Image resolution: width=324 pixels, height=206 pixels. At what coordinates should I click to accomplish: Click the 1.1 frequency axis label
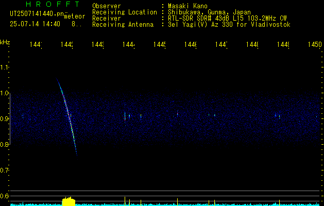tap(4, 67)
